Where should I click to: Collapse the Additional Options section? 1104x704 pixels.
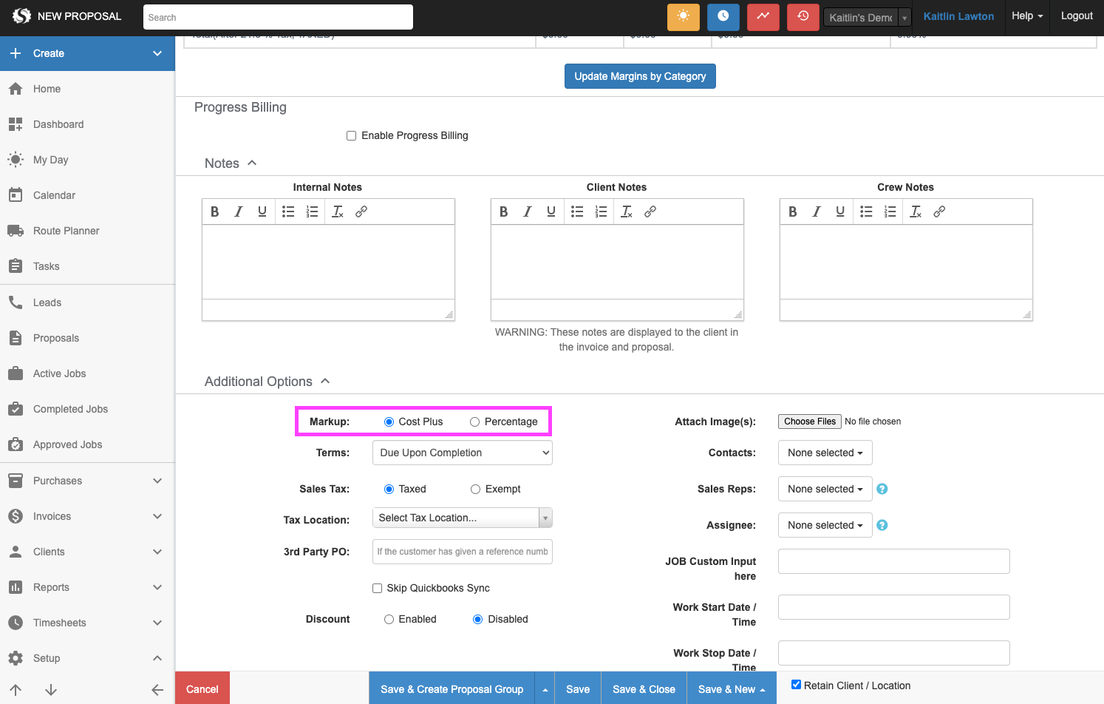pos(325,381)
